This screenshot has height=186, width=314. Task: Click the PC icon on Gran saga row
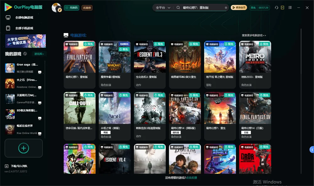pyautogui.click(x=40, y=72)
